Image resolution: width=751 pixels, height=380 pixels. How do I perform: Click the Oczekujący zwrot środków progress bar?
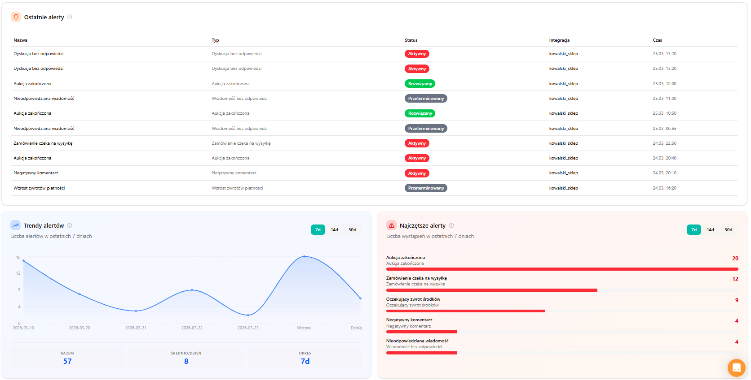(562, 311)
